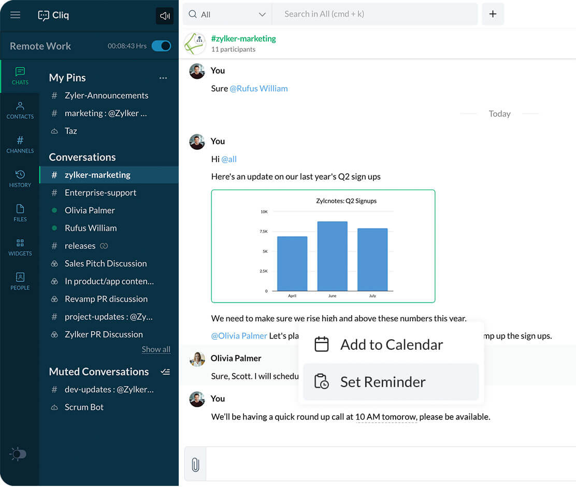Screen dimensions: 576x487
Task: Click the search magnifier icon
Action: pos(193,14)
